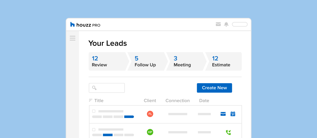Switch to the Follow Up stage
Image resolution: width=317 pixels, height=138 pixels.
click(147, 61)
